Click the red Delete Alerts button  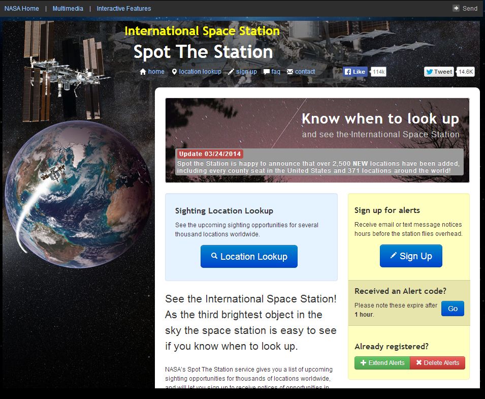pos(437,363)
